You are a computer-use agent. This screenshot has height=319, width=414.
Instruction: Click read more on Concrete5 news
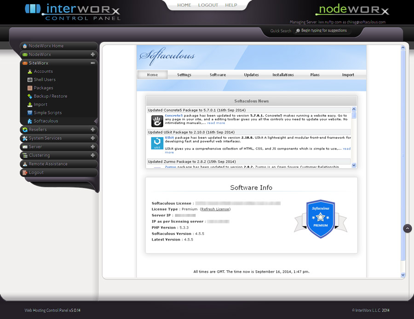(x=216, y=123)
